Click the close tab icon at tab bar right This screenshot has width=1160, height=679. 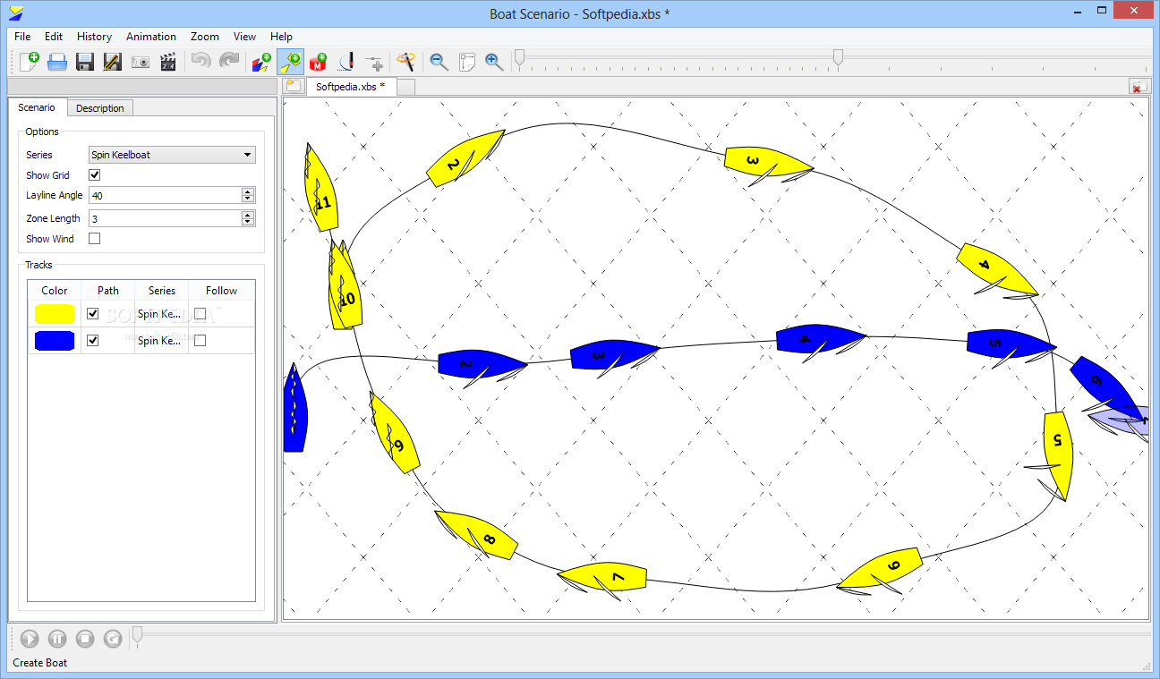point(1139,87)
